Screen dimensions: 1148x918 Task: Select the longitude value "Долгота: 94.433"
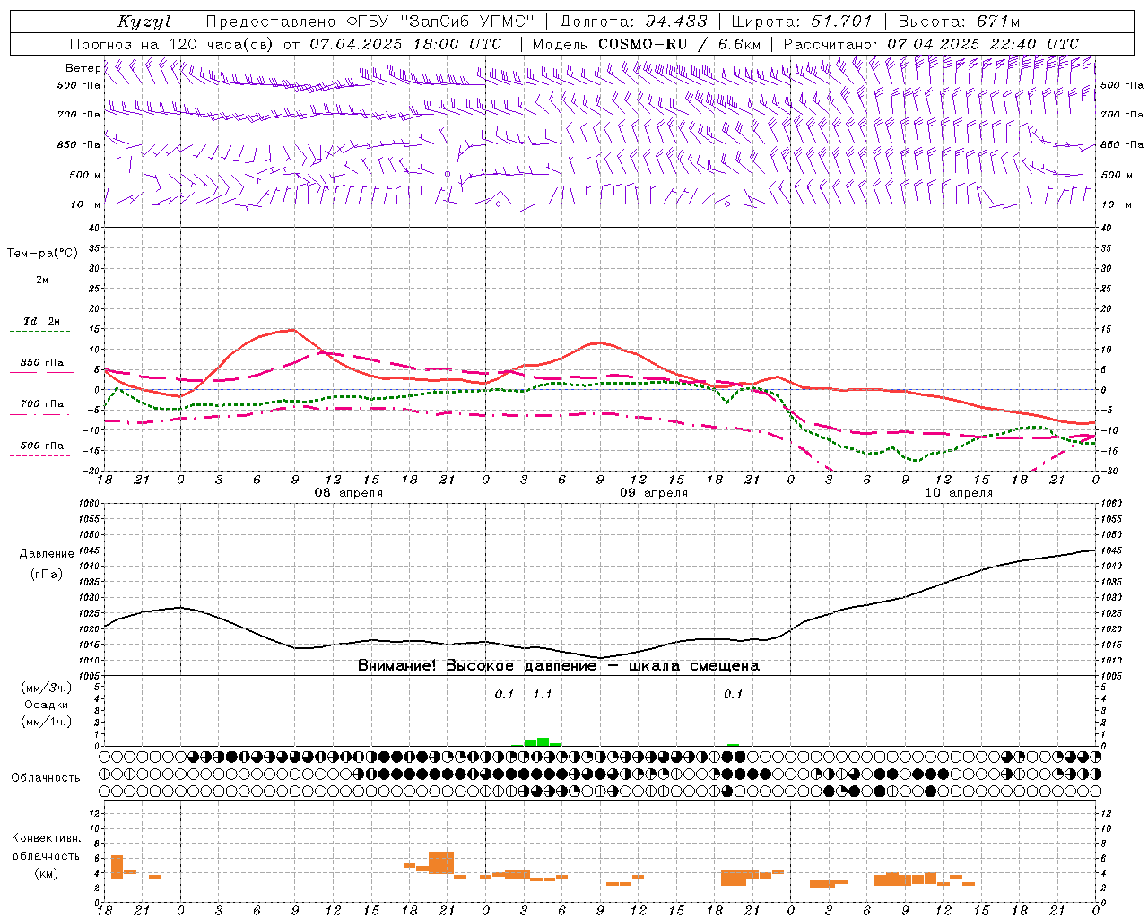point(633,22)
